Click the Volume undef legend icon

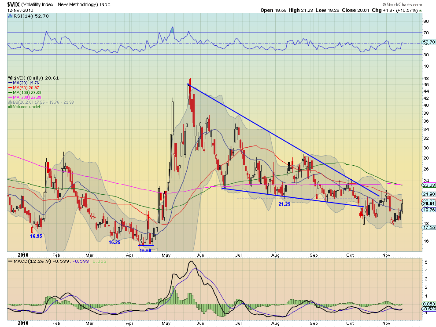coord(10,107)
